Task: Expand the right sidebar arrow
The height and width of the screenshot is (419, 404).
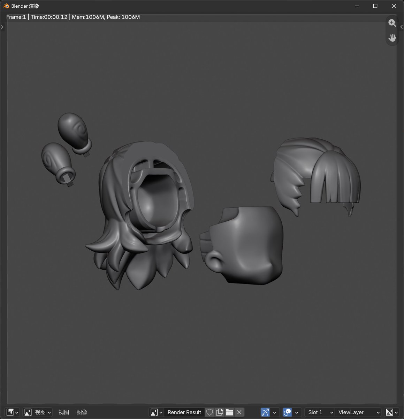Action: click(x=402, y=27)
